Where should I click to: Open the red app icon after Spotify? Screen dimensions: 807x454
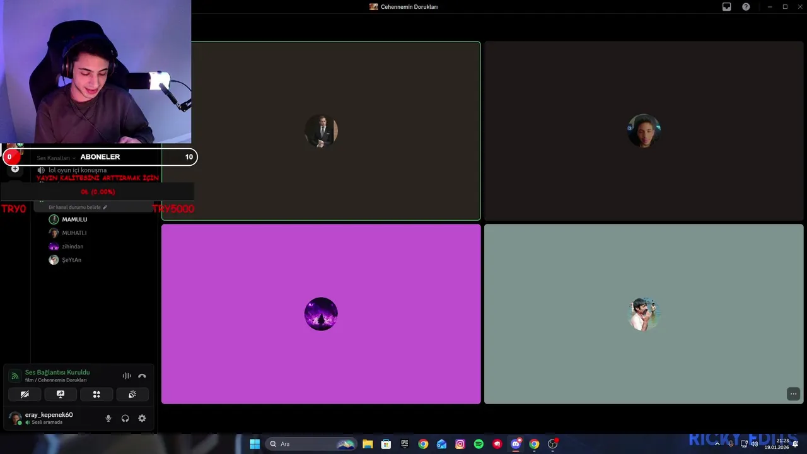pos(497,444)
